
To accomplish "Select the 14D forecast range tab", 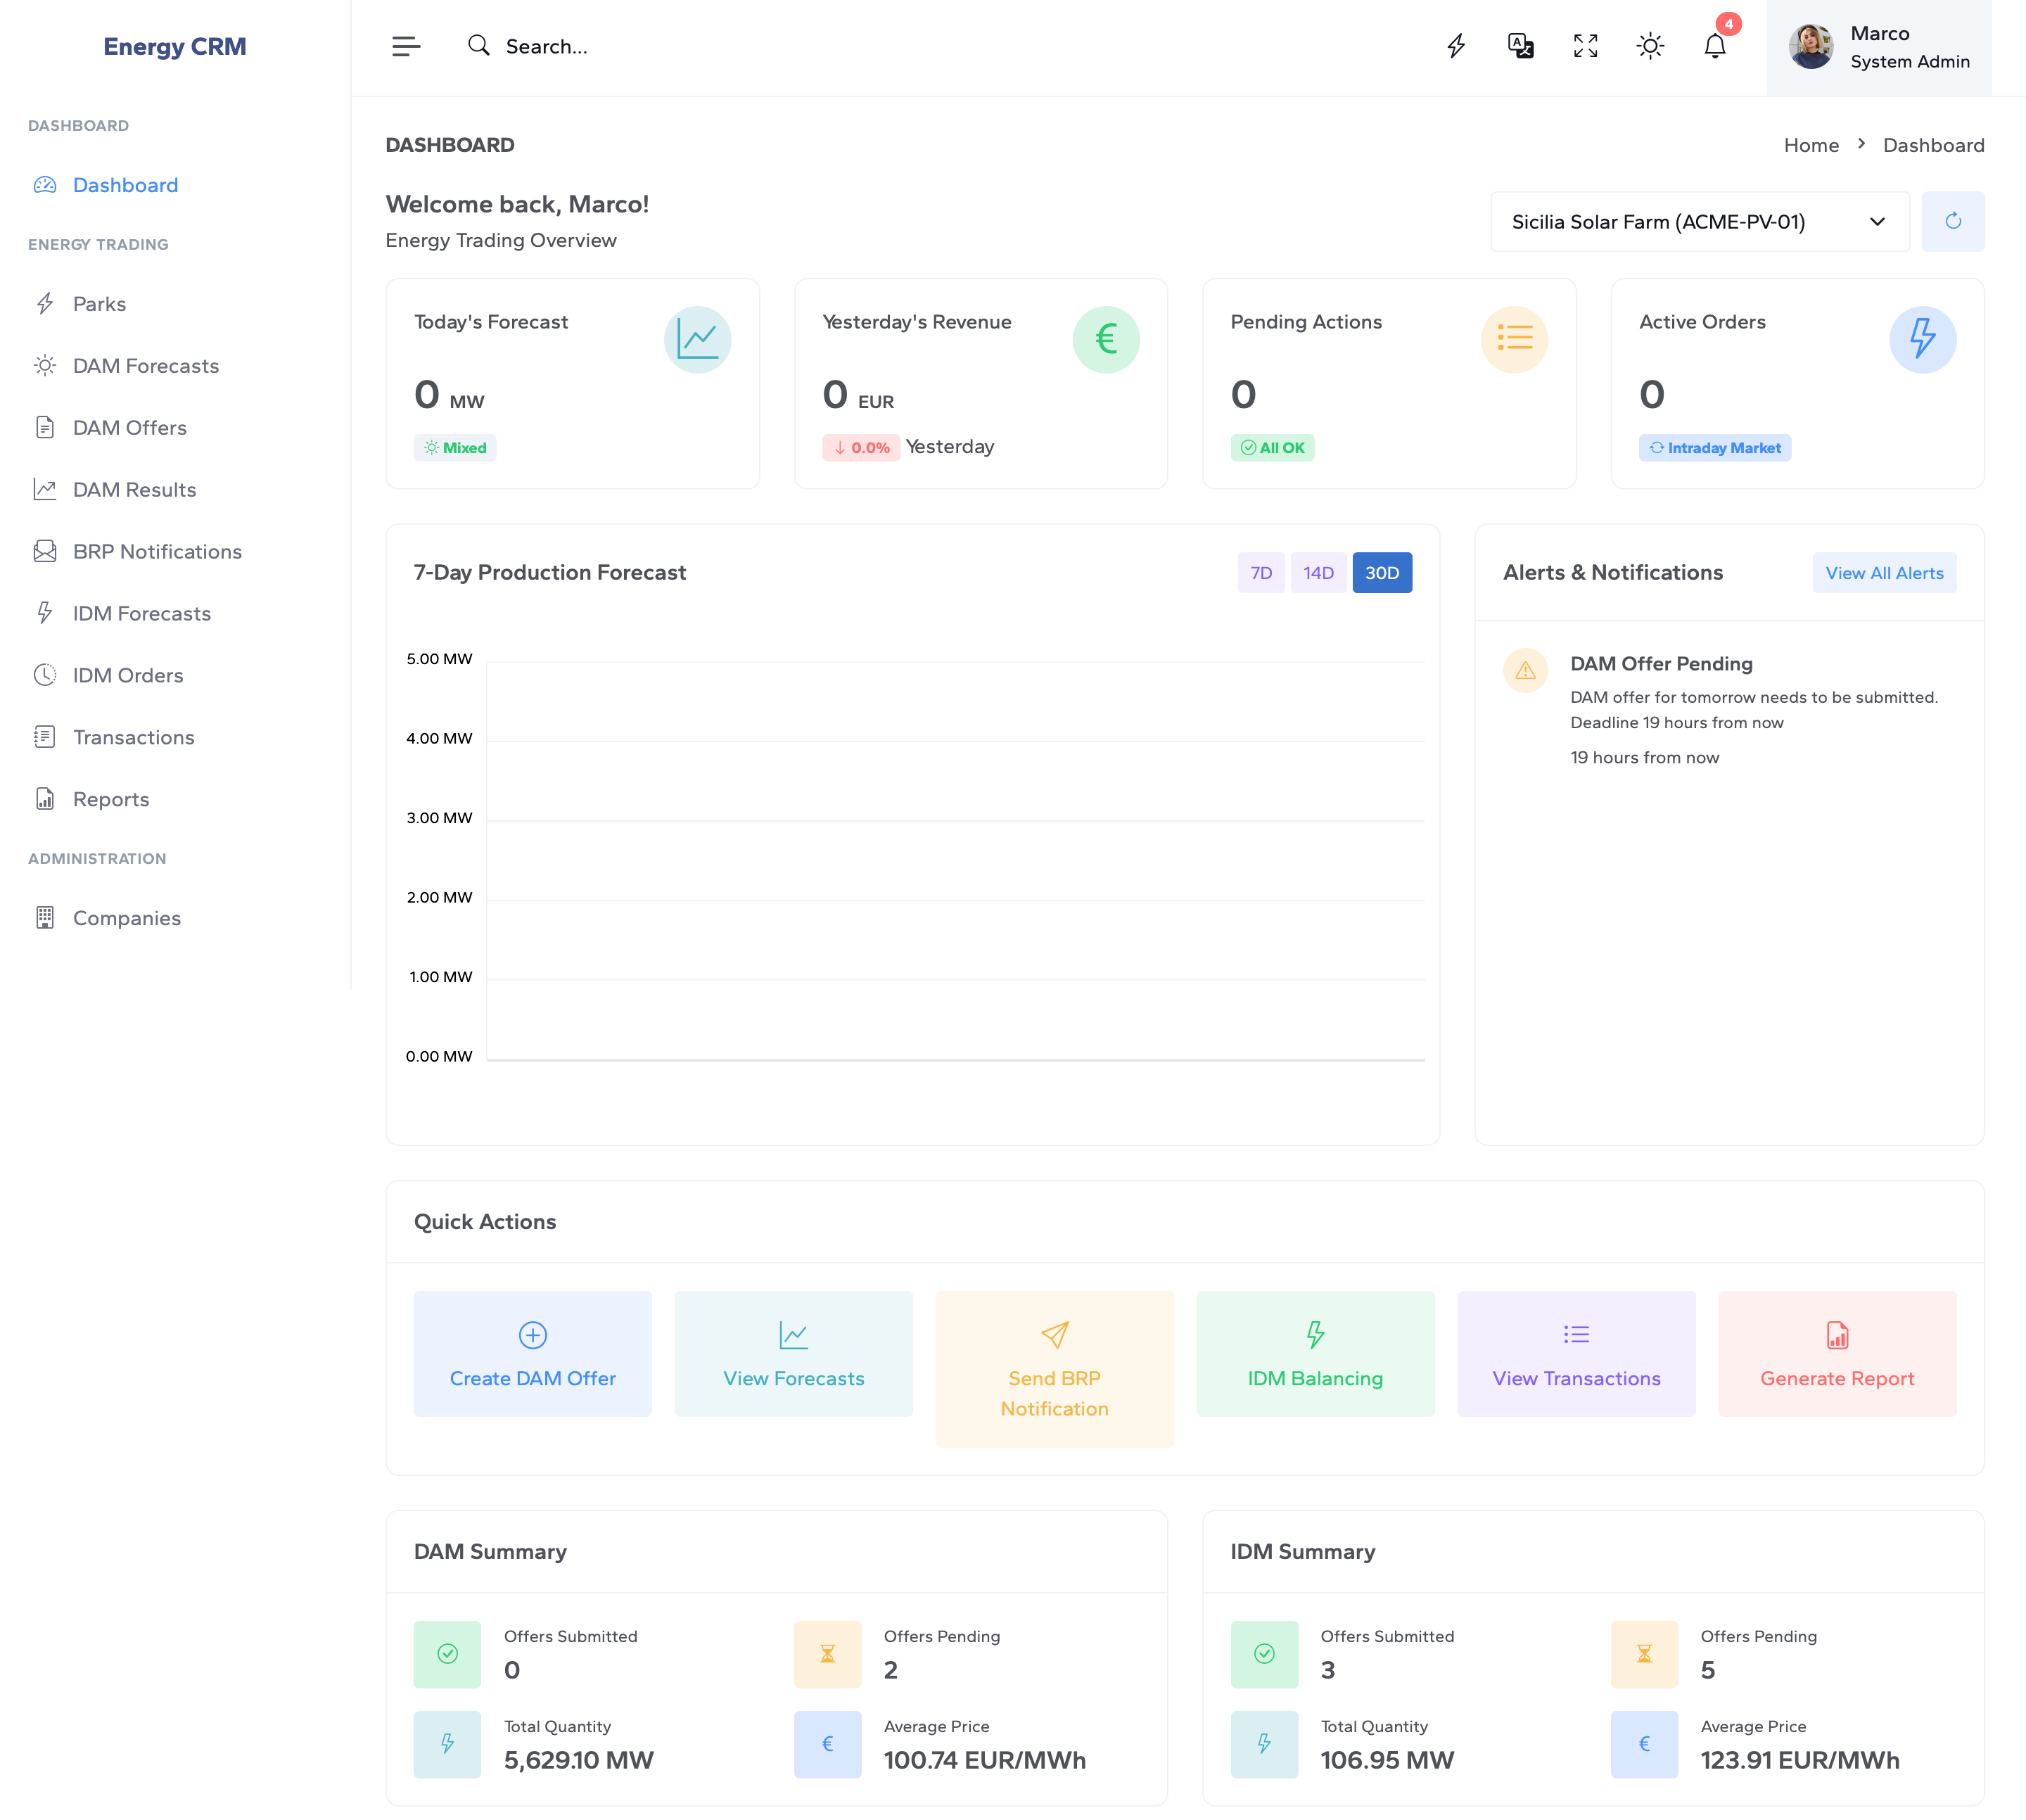I will click(1318, 573).
